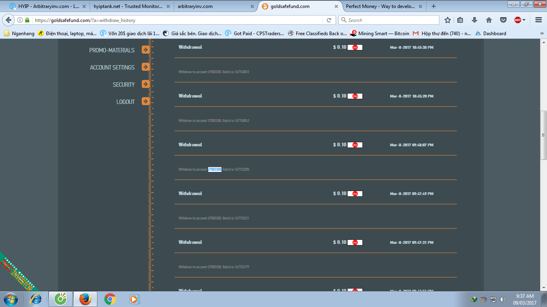Click the PM badge in the 09:47:31 PM row
The height and width of the screenshot is (307, 547).
(355, 243)
